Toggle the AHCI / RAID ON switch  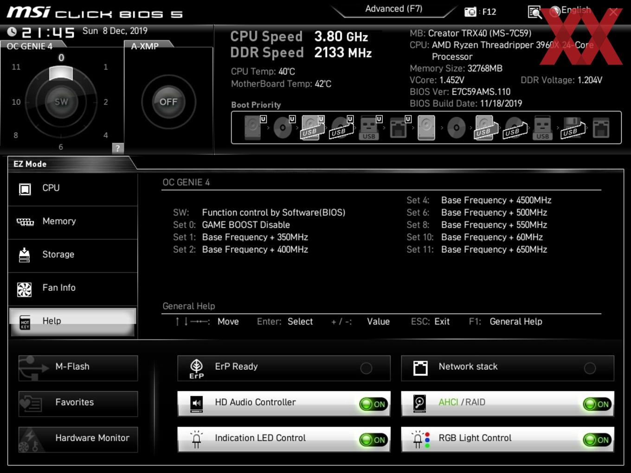[597, 404]
